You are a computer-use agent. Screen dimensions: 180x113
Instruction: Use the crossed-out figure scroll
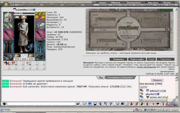click(6, 63)
